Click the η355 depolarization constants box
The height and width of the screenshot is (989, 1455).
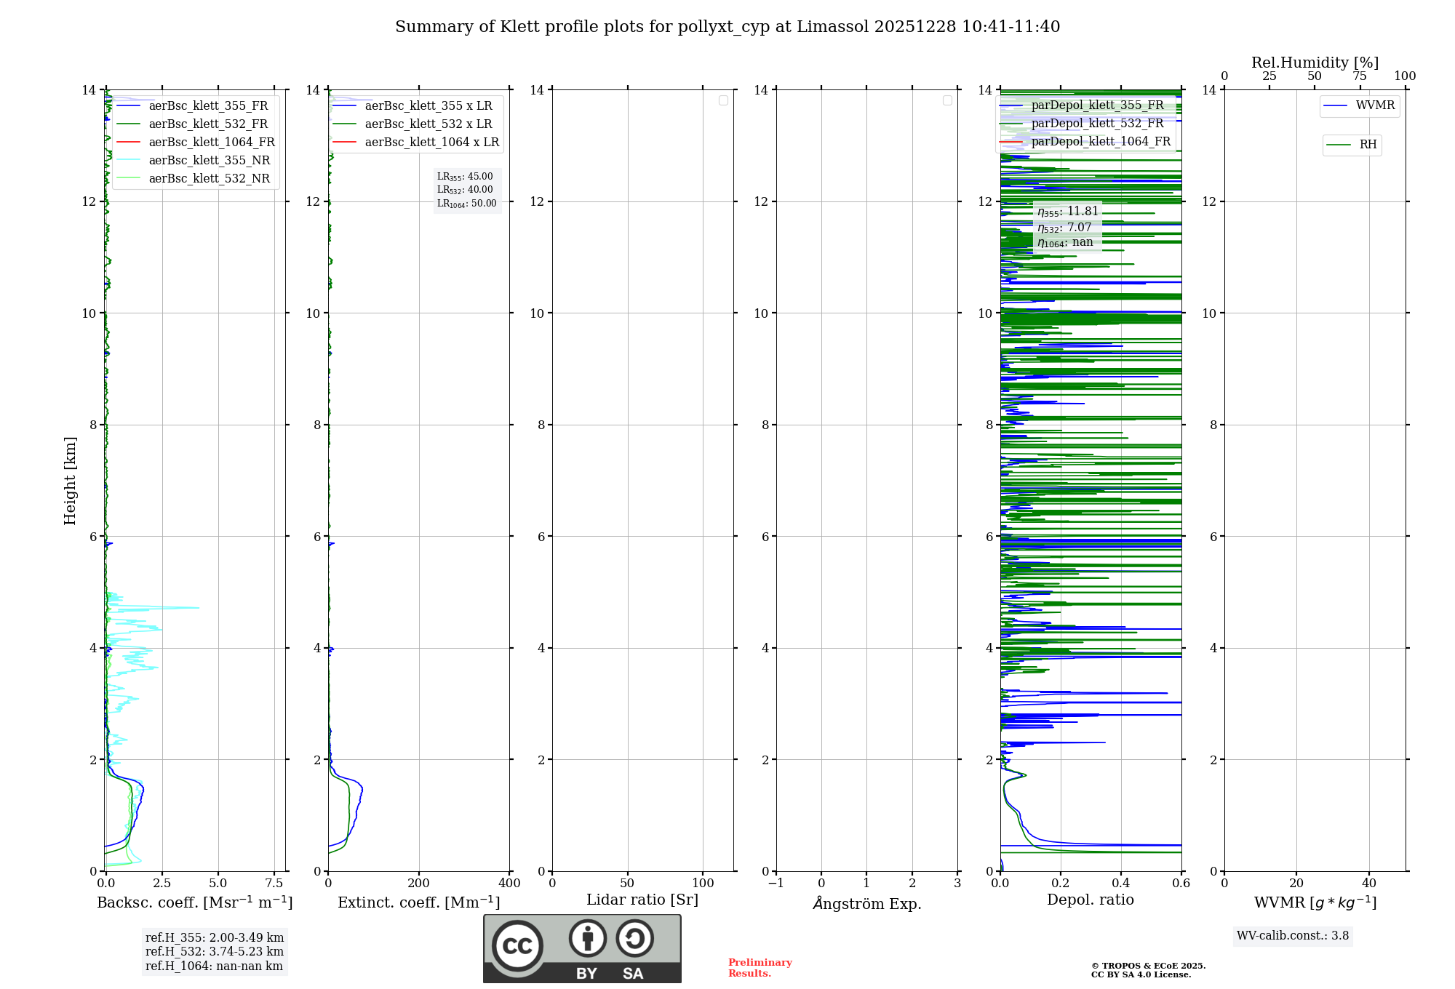click(1067, 227)
